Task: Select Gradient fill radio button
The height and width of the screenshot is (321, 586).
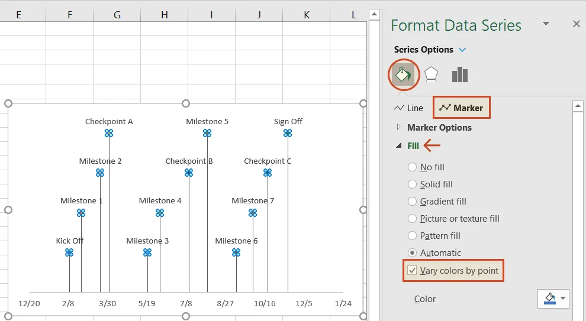Action: click(412, 202)
